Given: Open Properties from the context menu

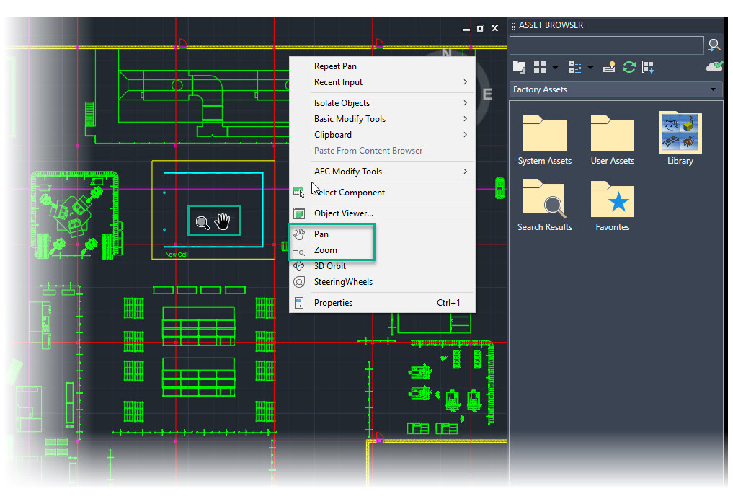Looking at the screenshot, I should click(333, 303).
